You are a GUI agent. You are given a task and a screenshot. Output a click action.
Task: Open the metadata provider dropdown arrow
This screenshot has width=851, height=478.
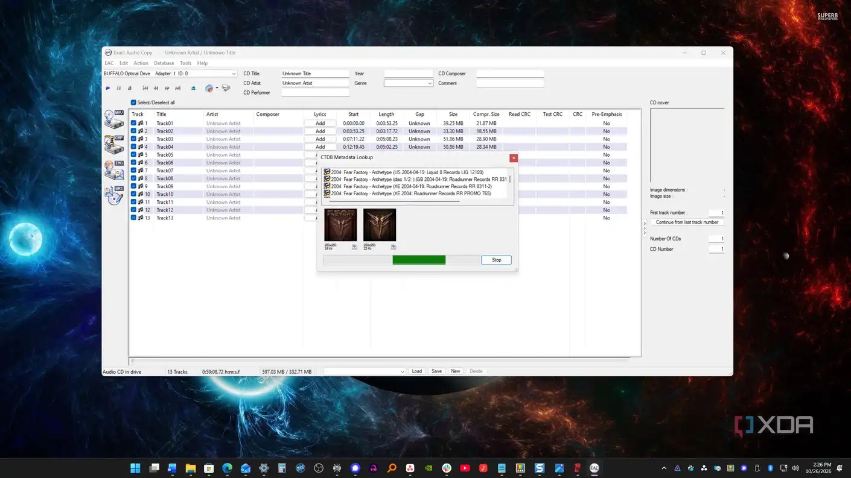click(217, 88)
